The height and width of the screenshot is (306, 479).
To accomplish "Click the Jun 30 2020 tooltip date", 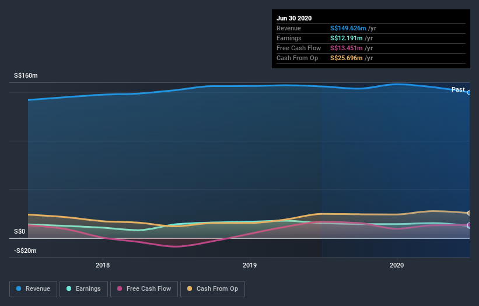I will pos(294,18).
